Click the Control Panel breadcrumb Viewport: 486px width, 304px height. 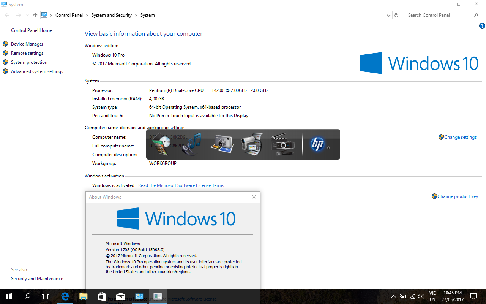point(69,15)
